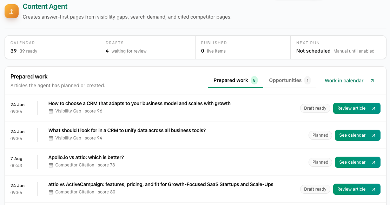Open title 'attio vs ActiveCampaign: features, pricing'
Image resolution: width=390 pixels, height=205 pixels.
click(161, 184)
